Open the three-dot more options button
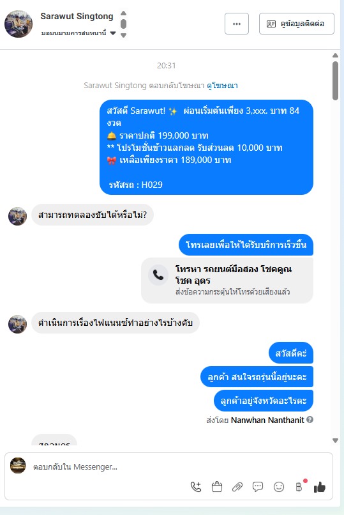 click(x=237, y=24)
